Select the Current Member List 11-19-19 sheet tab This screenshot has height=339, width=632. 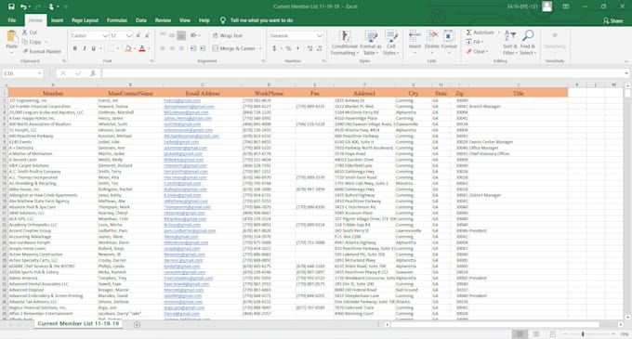coord(78,324)
